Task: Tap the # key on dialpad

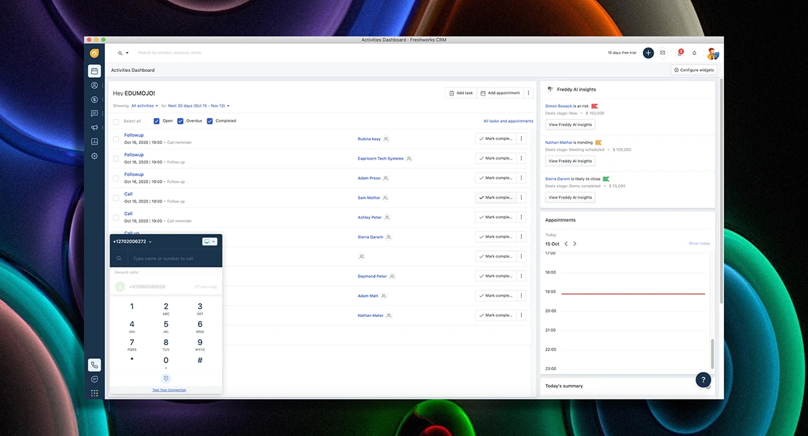Action: (200, 361)
